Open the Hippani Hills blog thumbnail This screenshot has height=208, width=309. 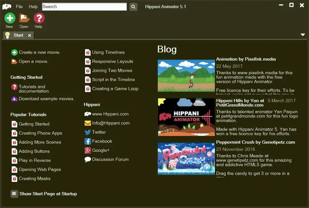(x=186, y=117)
